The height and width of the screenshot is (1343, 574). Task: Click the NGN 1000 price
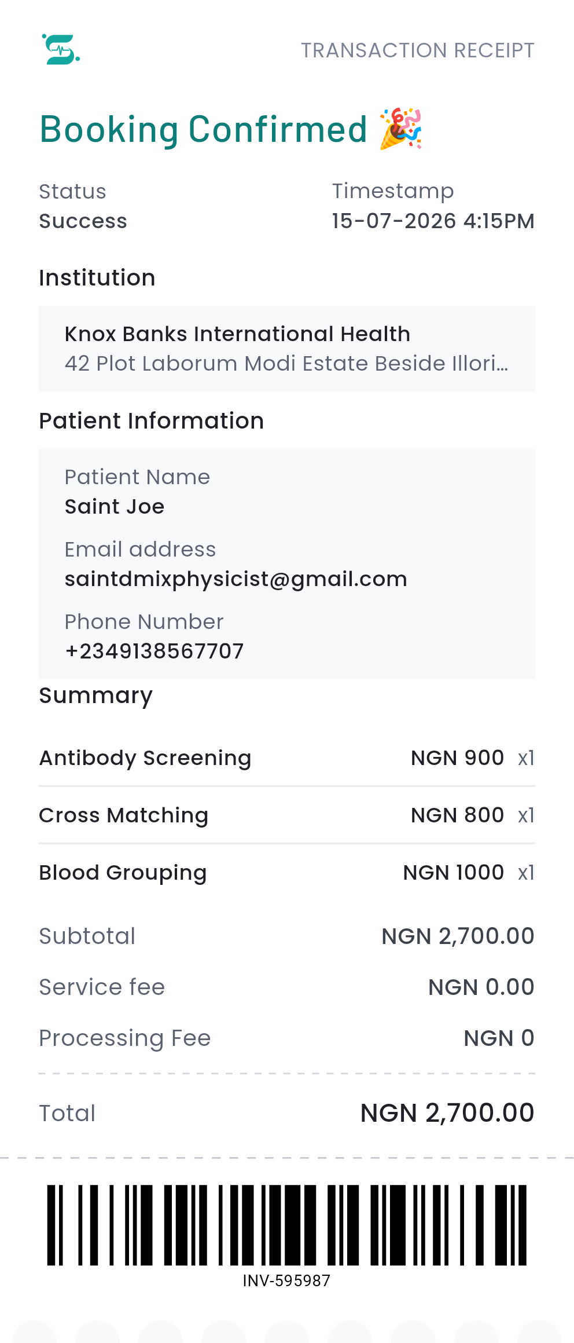coord(454,873)
